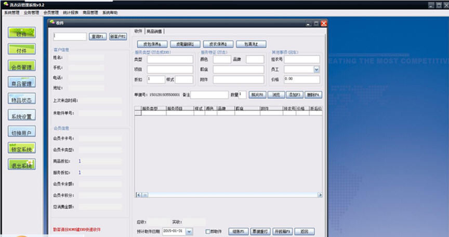Open the 商品管理 menu in menu bar
The height and width of the screenshot is (237, 449).
click(90, 12)
